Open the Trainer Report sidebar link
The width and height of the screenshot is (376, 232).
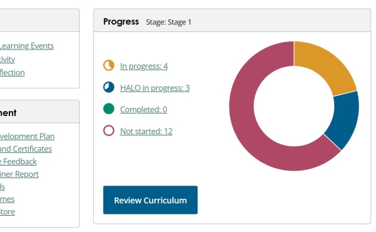pos(19,174)
